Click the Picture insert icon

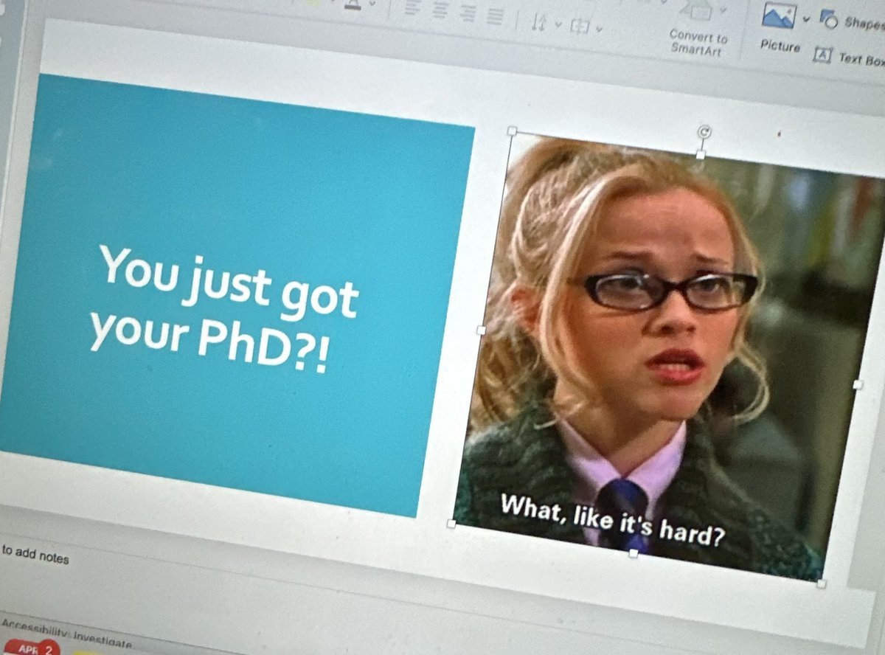click(x=780, y=16)
